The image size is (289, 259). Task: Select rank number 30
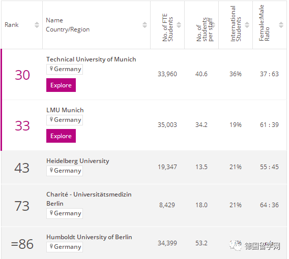[x=22, y=75]
